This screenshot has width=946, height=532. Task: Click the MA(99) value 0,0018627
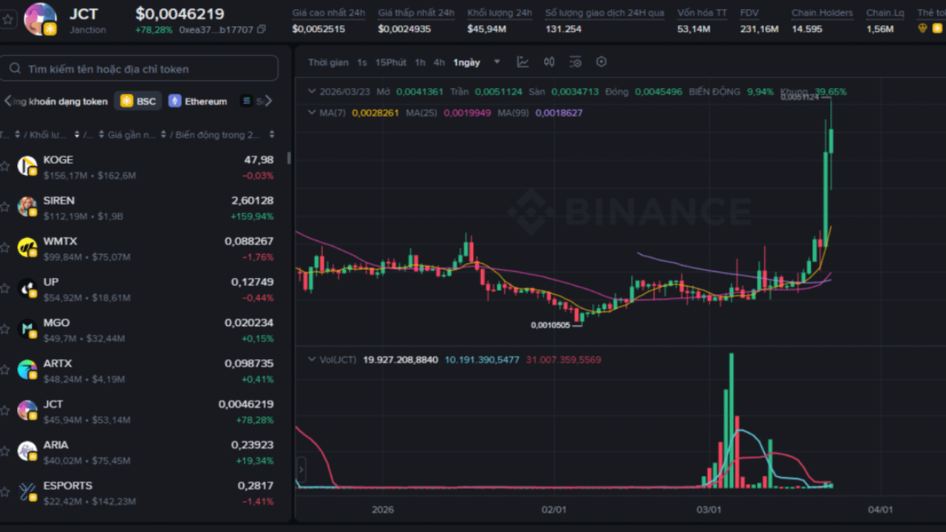pyautogui.click(x=559, y=112)
